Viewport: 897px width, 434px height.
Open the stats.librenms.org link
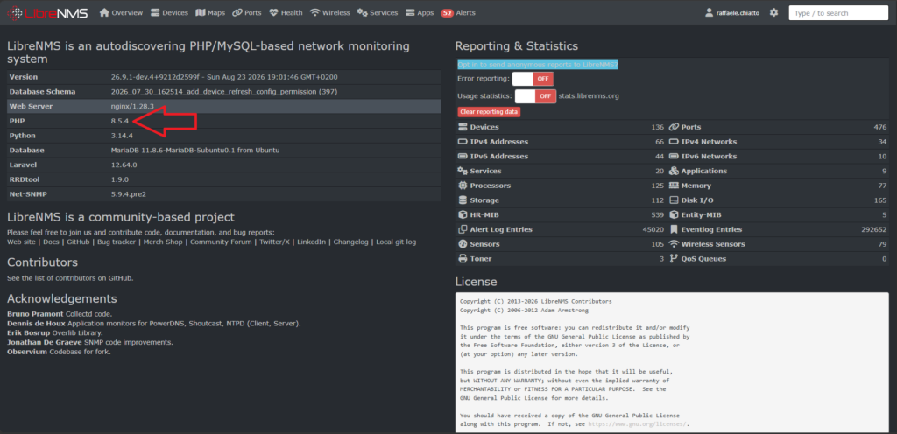[x=589, y=96]
